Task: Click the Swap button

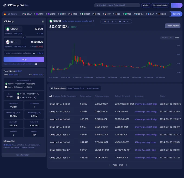Action: click(24, 59)
